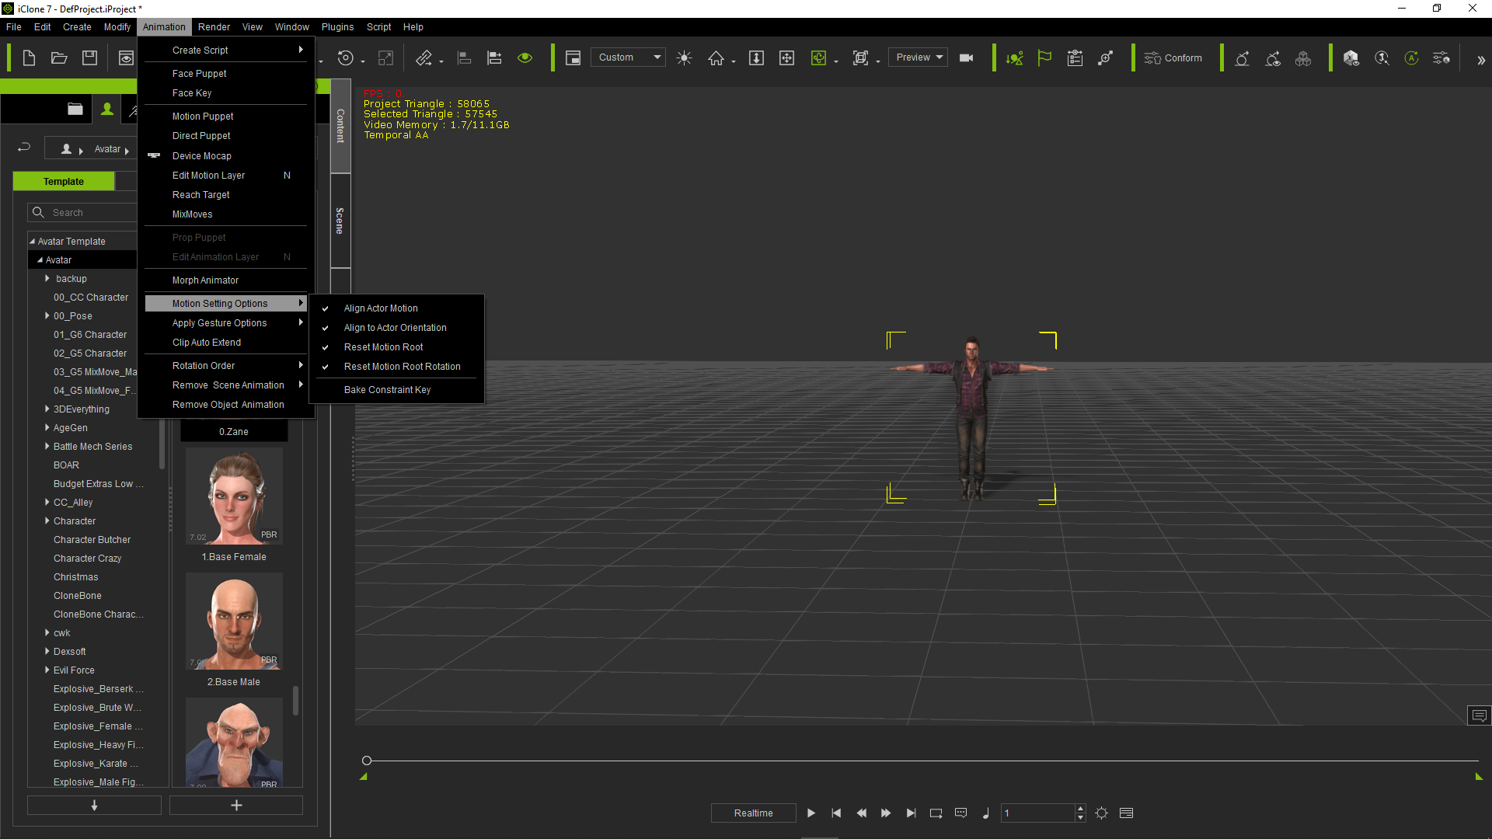Open the Render menu
This screenshot has width=1492, height=839.
coord(214,26)
